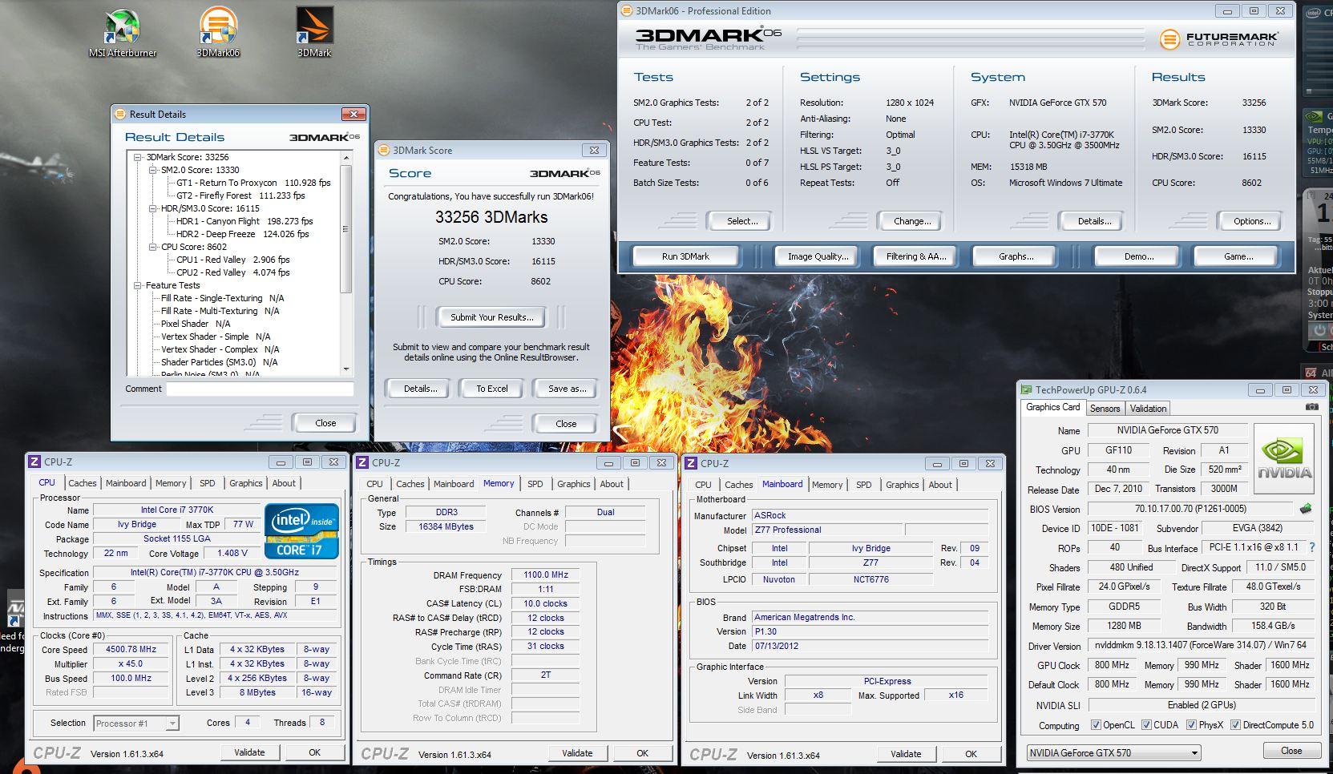Screen dimensions: 1333x774
Task: Click Details button in 3DMark Score window
Action: pyautogui.click(x=420, y=389)
